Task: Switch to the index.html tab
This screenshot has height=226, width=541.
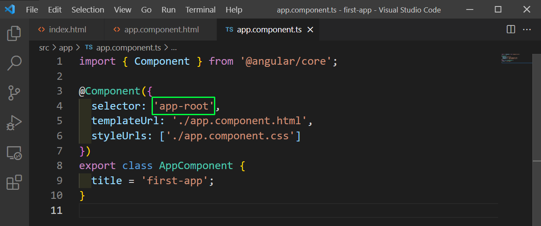Action: coord(67,30)
